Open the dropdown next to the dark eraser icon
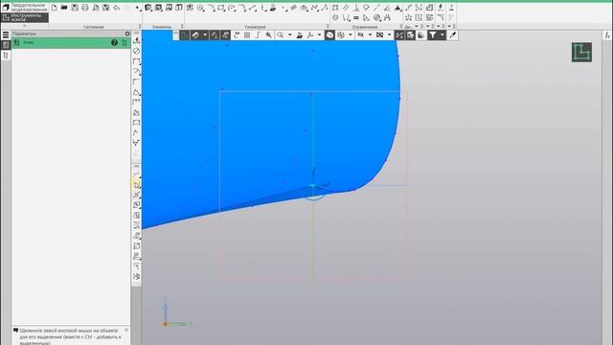Viewport: 613px width, 345px height. coord(205,35)
